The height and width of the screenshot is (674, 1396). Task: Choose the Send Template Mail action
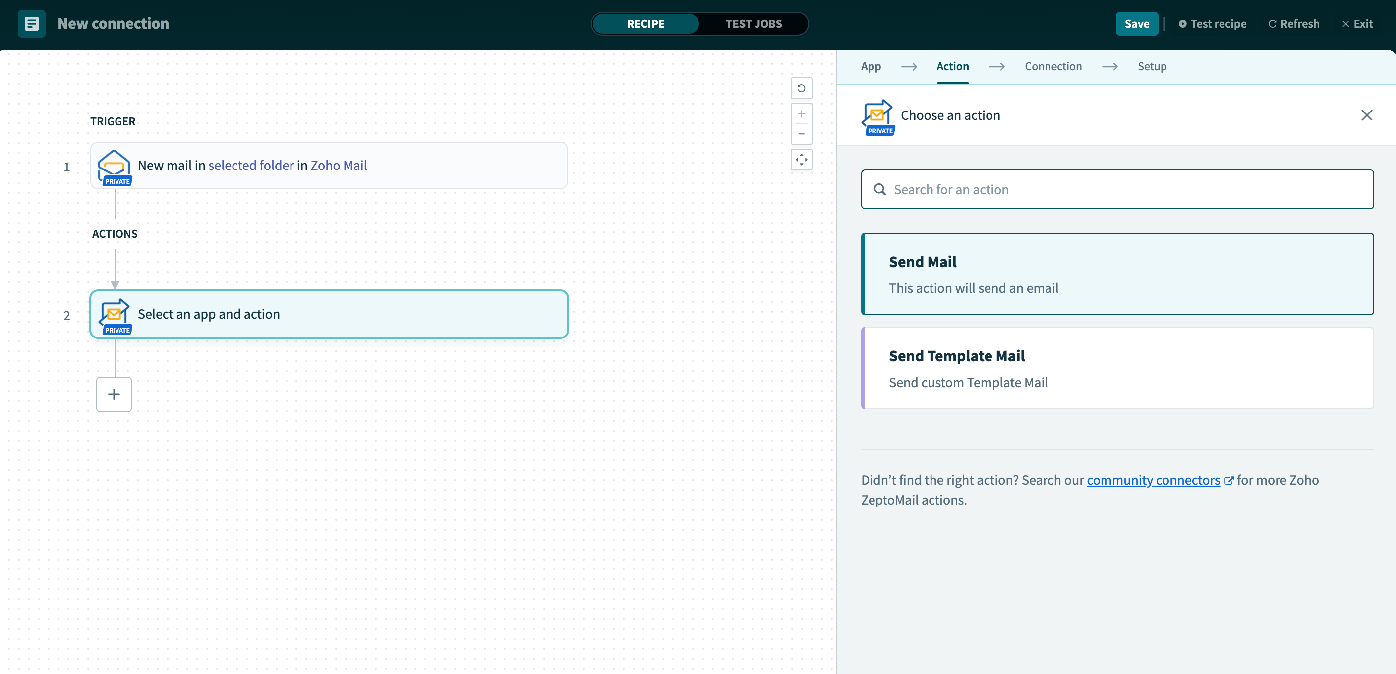[1117, 368]
